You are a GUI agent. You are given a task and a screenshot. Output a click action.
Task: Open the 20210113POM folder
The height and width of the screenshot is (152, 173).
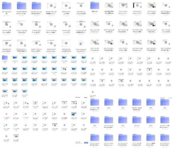coord(137,138)
